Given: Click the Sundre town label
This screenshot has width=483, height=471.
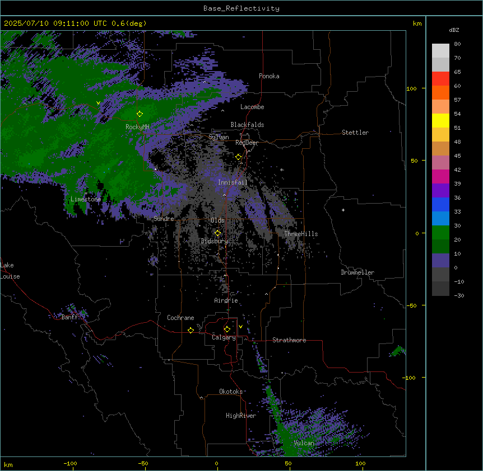Looking at the screenshot, I should [164, 219].
